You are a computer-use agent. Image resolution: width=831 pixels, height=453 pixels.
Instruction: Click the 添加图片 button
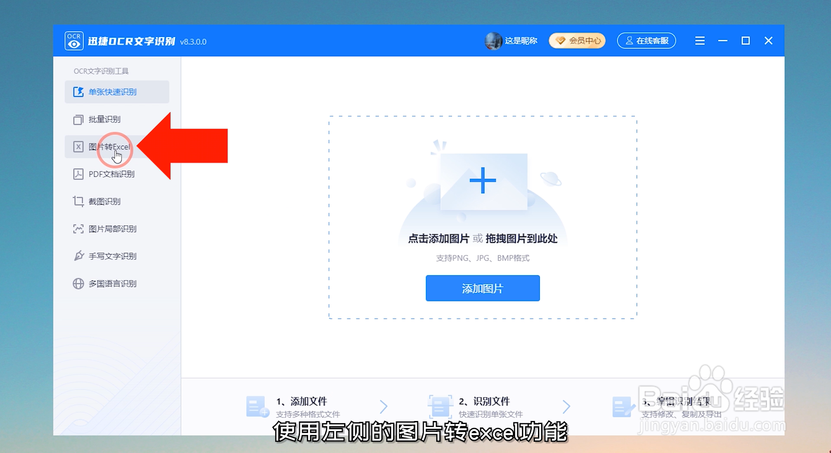[x=483, y=288]
